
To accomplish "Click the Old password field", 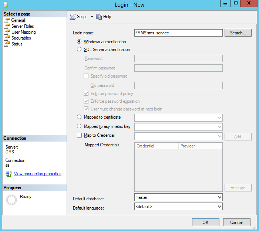I will 178,85.
